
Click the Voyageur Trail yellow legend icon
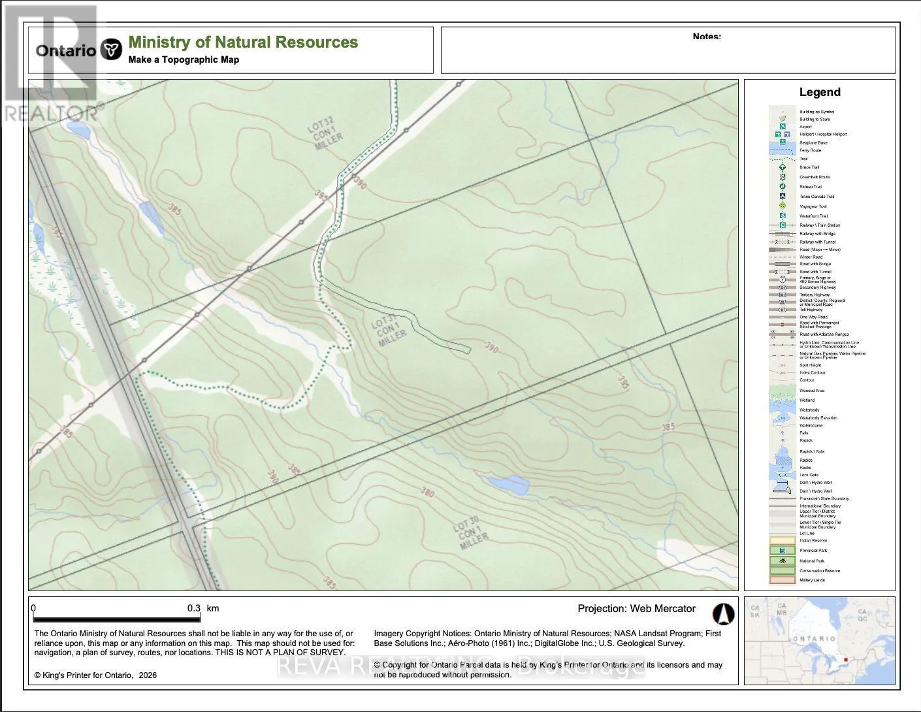point(782,206)
